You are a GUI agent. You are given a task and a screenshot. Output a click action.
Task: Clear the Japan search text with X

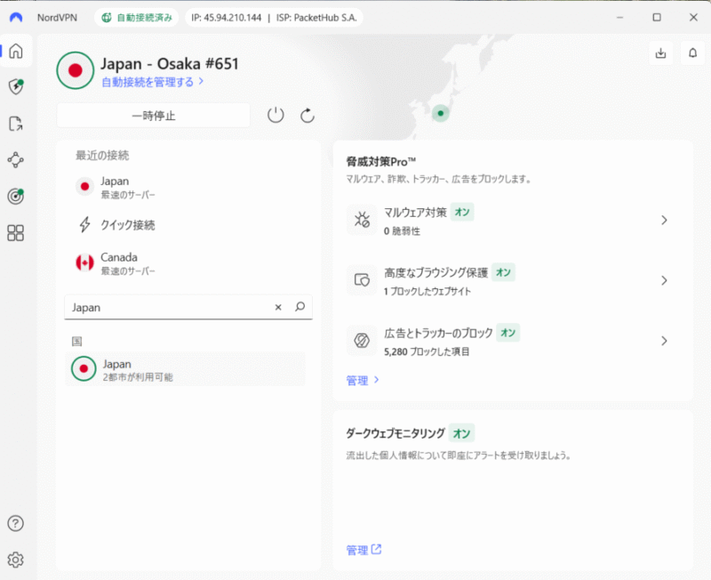coord(277,307)
